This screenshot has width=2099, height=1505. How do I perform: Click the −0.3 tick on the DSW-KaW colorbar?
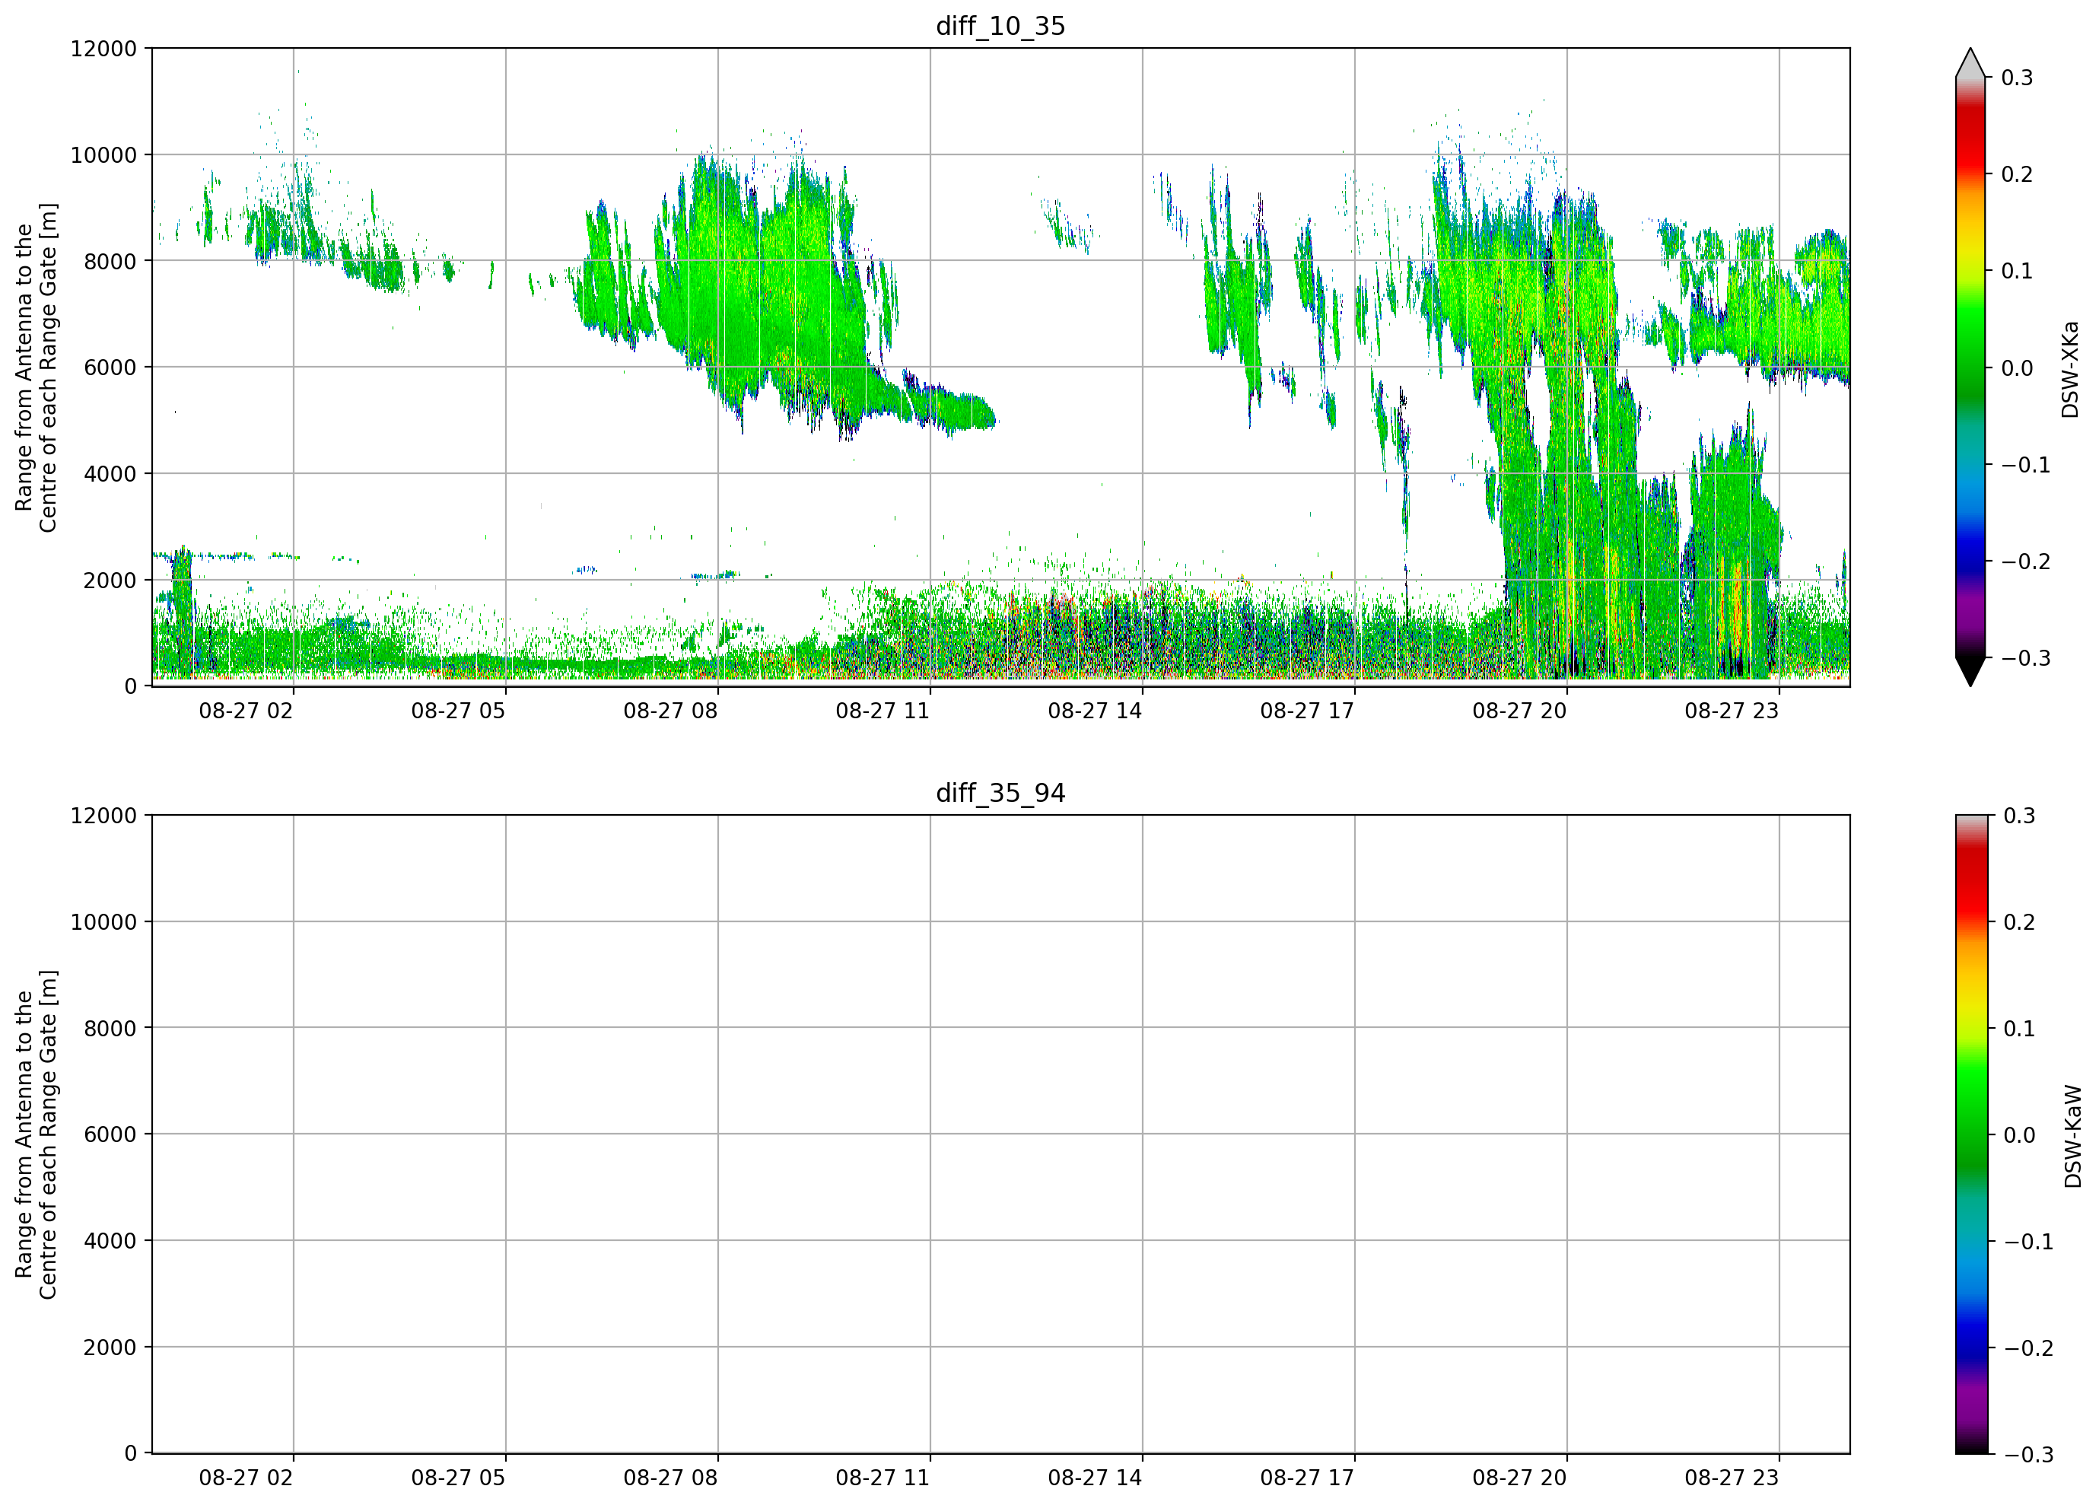[x=2029, y=1454]
